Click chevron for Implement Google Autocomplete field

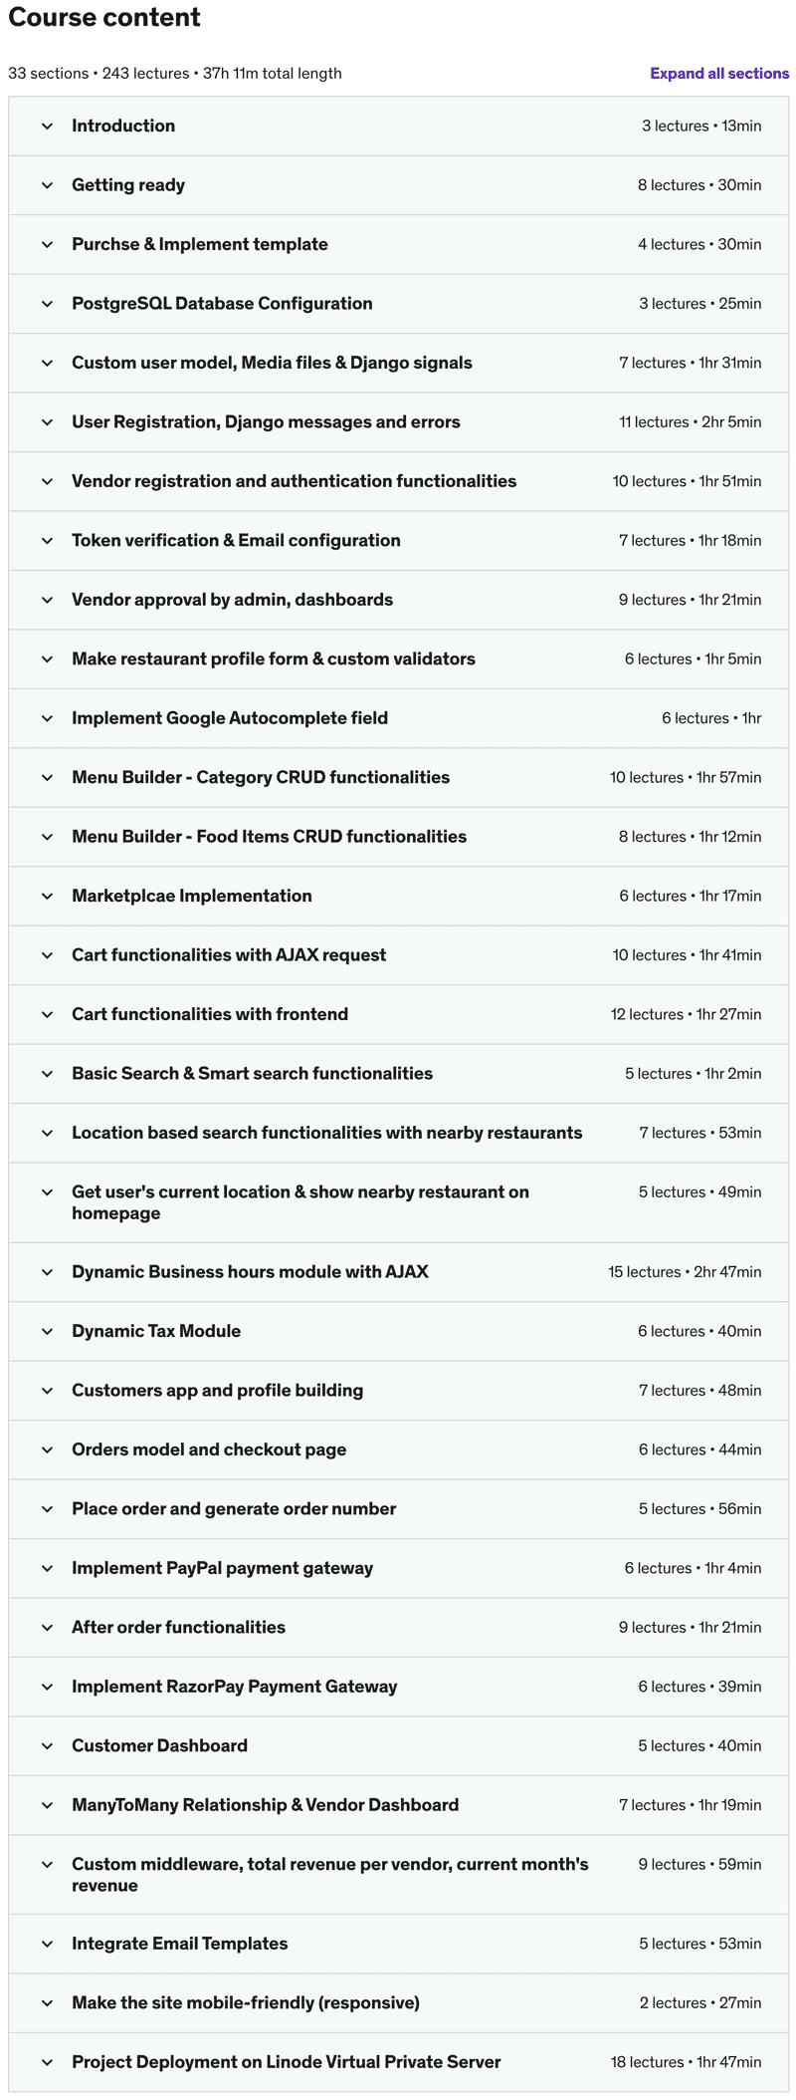coord(47,718)
